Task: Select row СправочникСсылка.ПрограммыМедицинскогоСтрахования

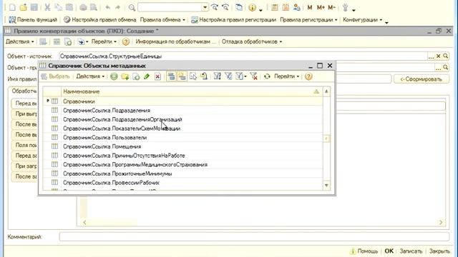Action: coord(183,165)
